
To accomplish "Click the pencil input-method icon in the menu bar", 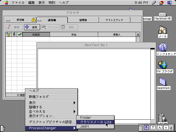I will [x=154, y=2].
